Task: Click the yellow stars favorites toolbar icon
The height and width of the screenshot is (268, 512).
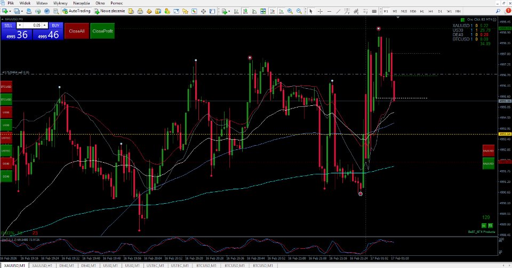Action: (185, 11)
